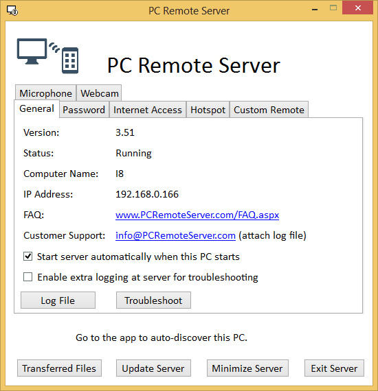Maximize the PC Remote Server window
This screenshot has width=378, height=391.
pyautogui.click(x=333, y=8)
